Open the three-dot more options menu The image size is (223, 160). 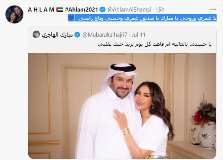point(213,9)
